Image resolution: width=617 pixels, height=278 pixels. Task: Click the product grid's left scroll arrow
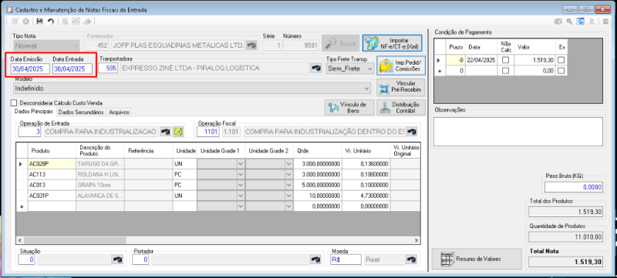[x=19, y=239]
